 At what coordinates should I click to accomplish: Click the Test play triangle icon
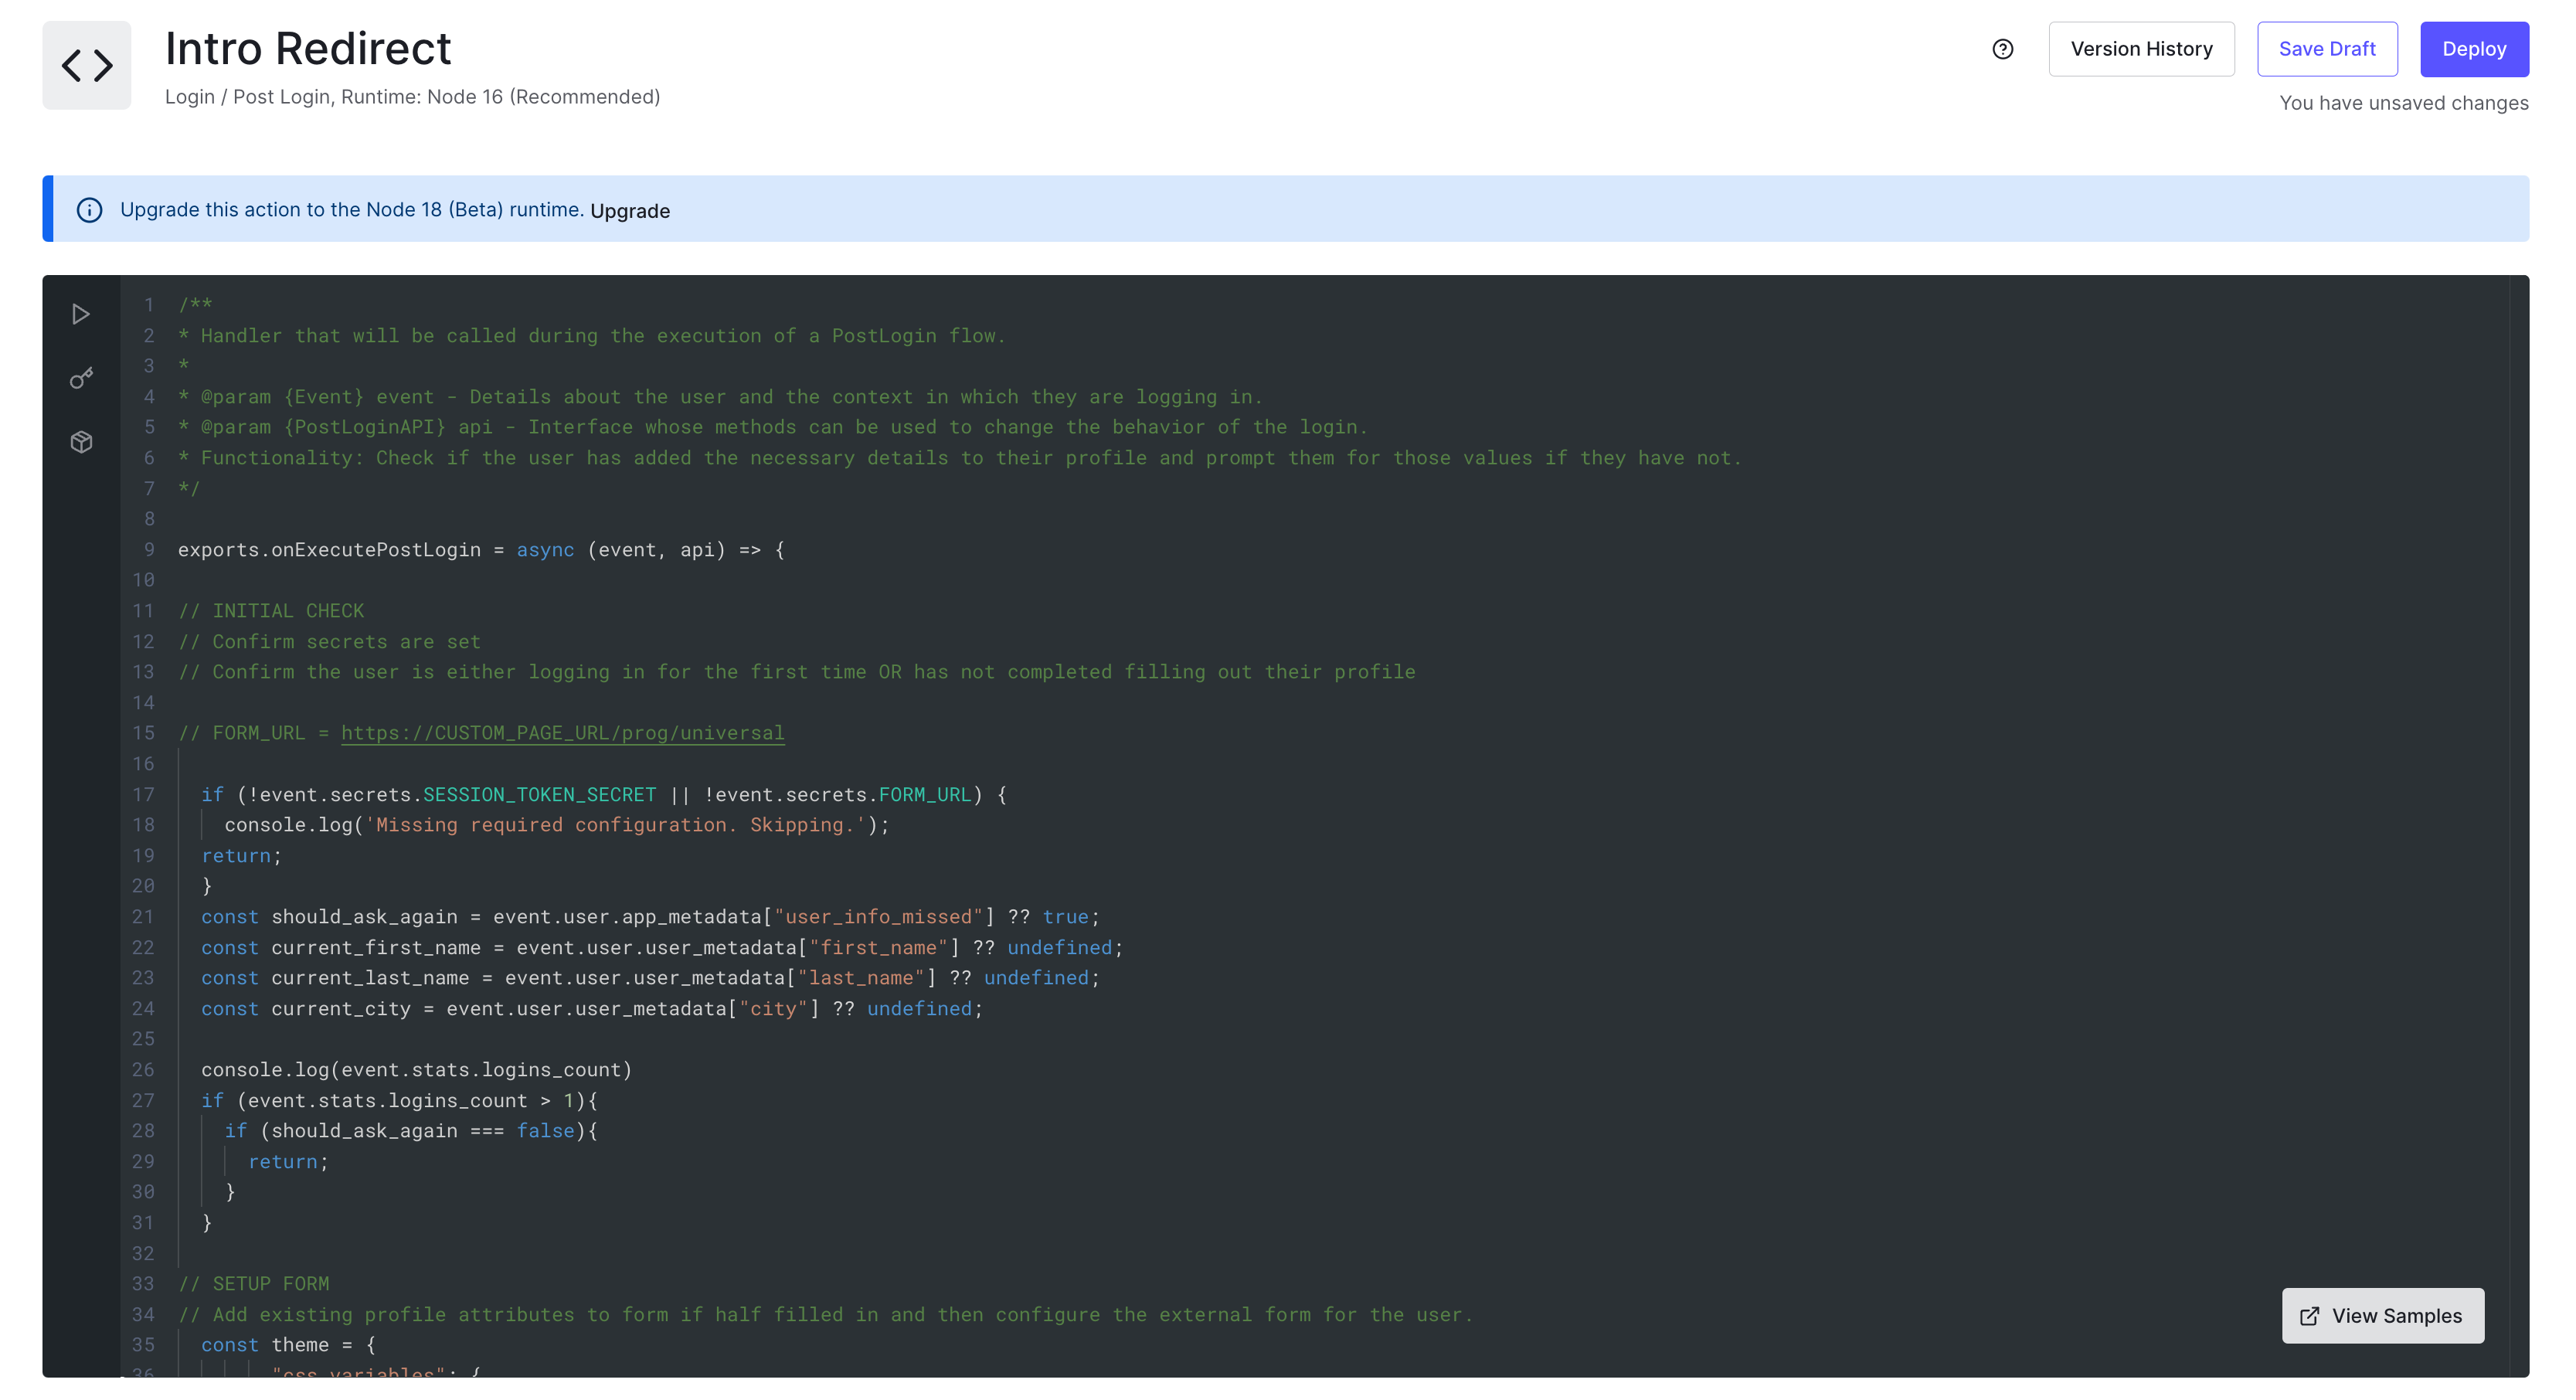tap(81, 314)
